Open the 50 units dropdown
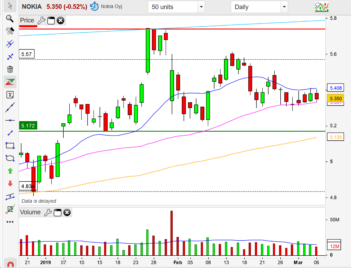351x268 pixels. [x=201, y=7]
